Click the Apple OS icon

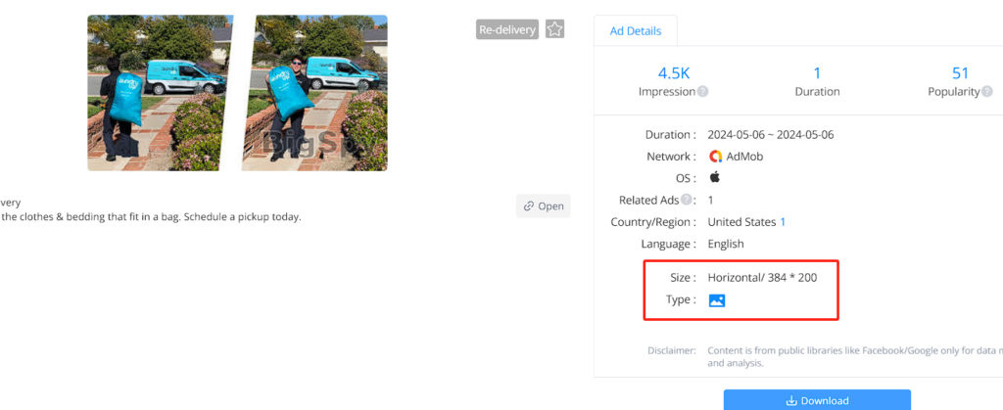(714, 177)
